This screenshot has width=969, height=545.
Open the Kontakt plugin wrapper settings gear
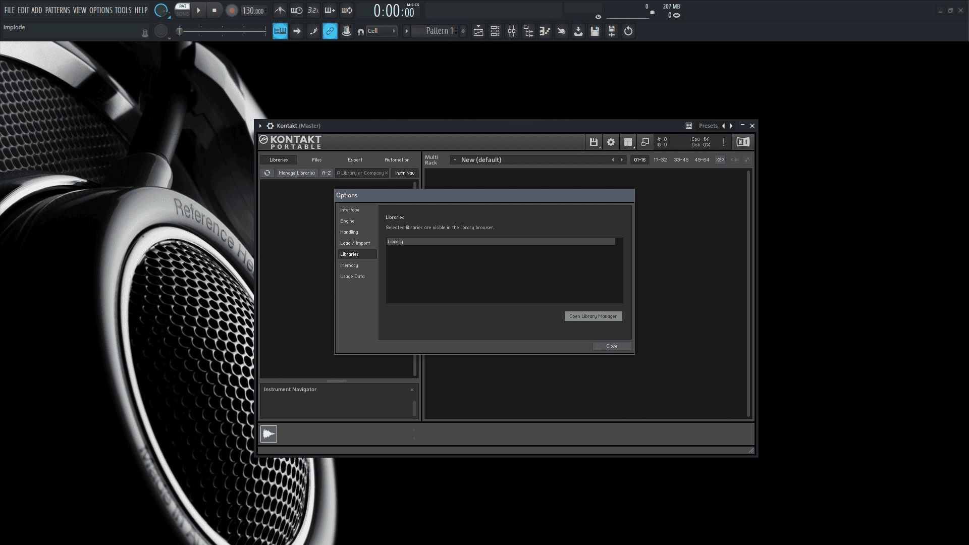coord(271,126)
